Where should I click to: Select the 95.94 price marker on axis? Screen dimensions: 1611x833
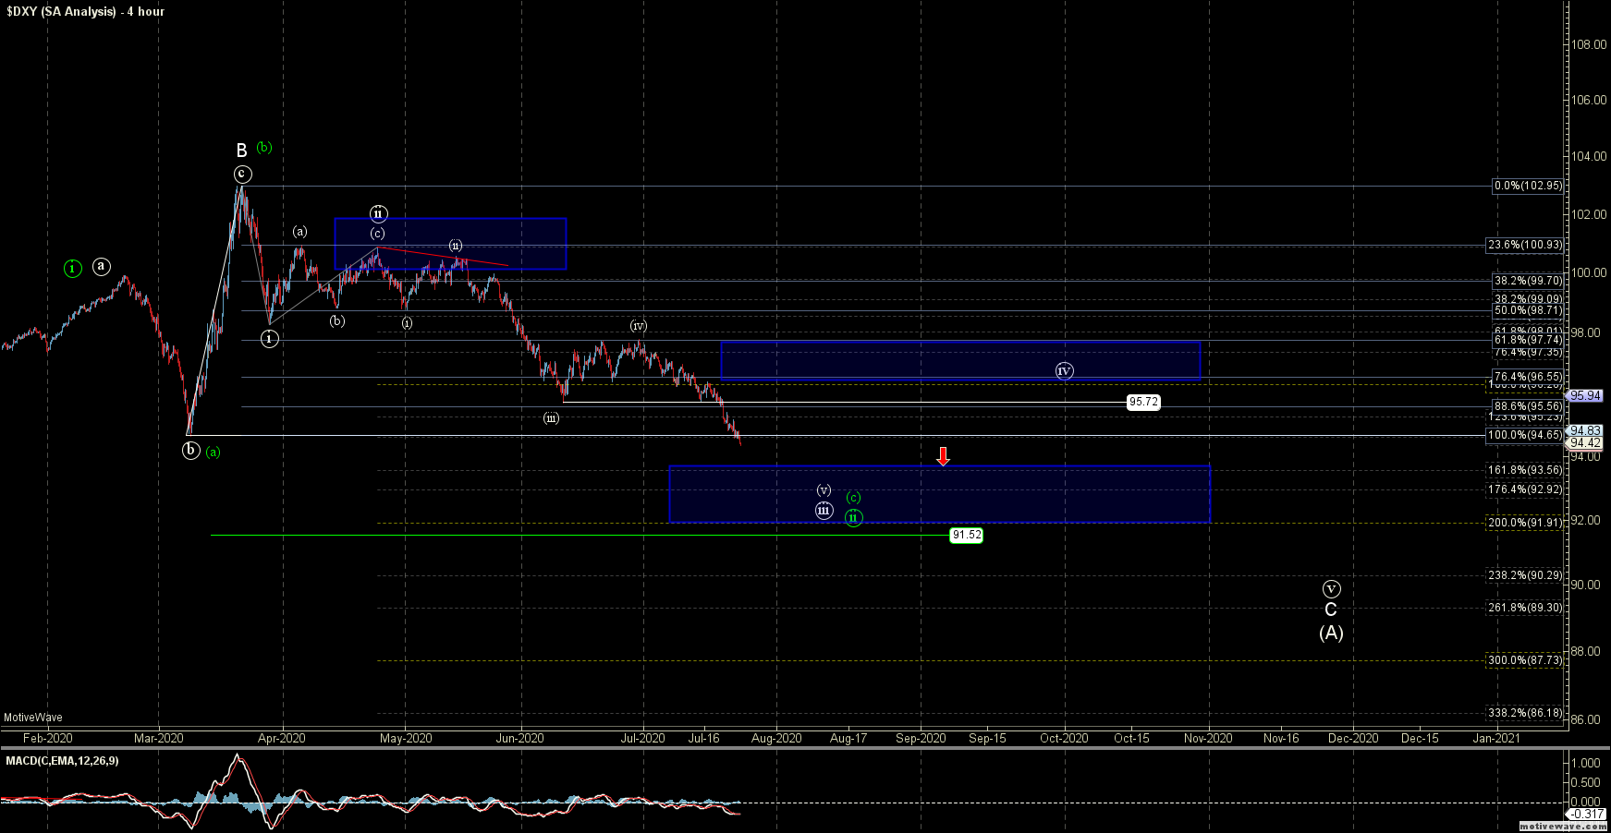1586,395
